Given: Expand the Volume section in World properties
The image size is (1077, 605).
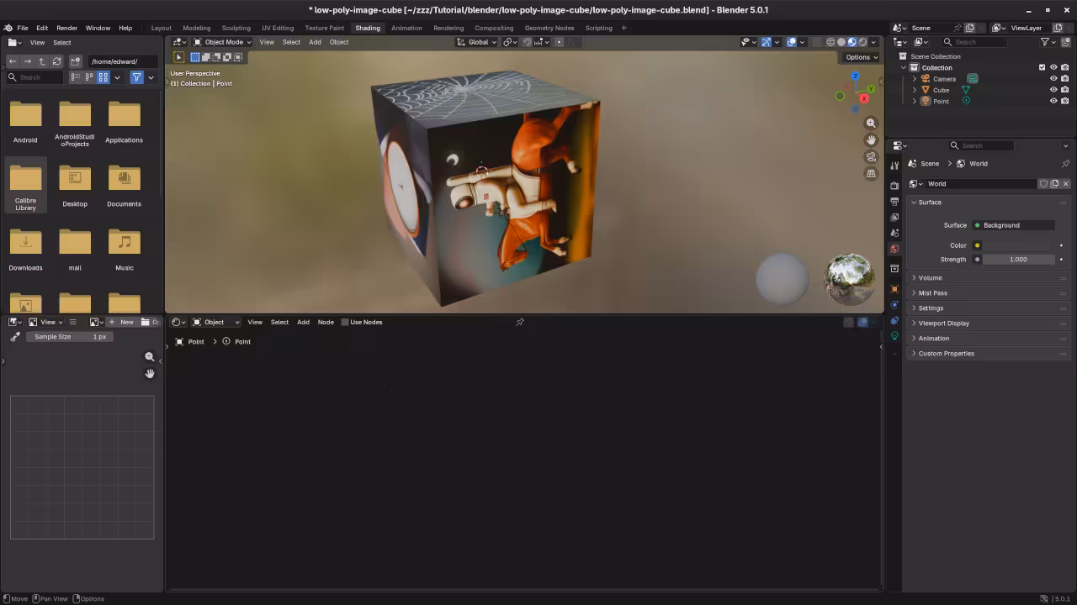Looking at the screenshot, I should [x=930, y=277].
